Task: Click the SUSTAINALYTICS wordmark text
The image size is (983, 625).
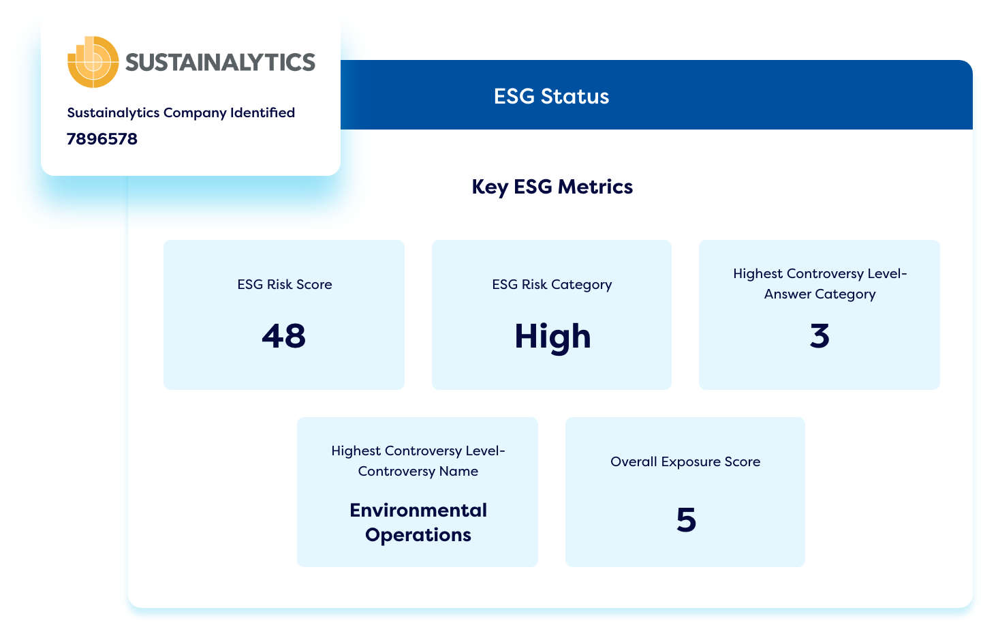Action: click(x=220, y=62)
